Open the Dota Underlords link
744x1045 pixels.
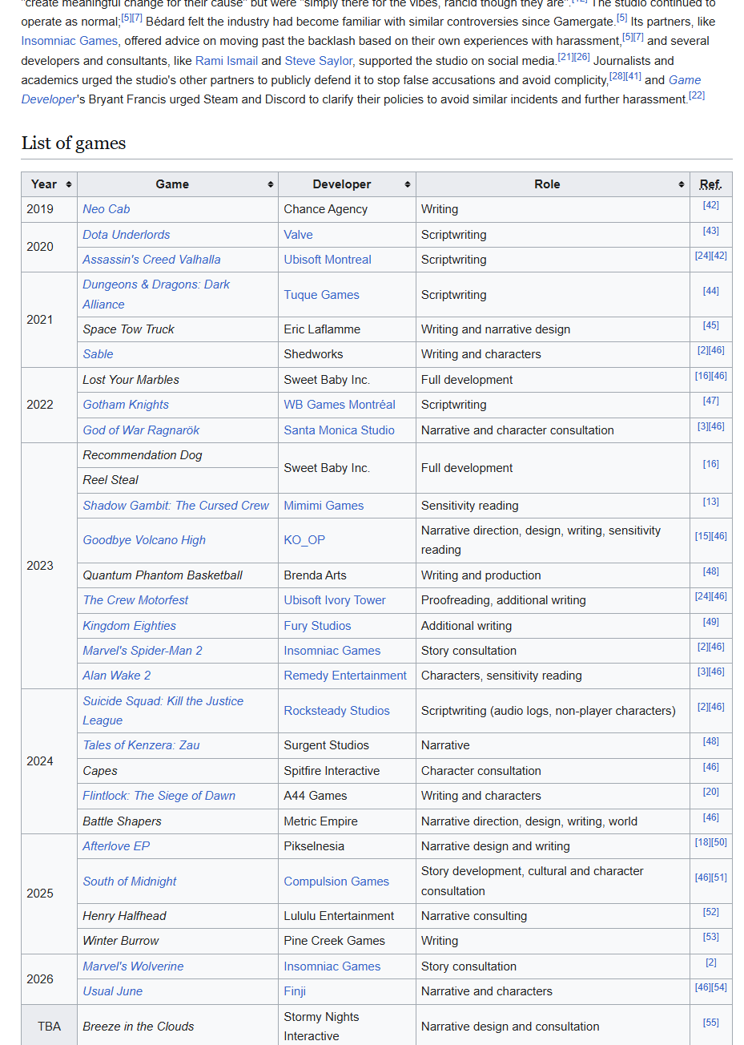(x=127, y=235)
